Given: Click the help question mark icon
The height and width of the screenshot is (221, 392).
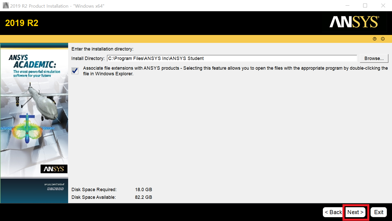Looking at the screenshot, I should 375,39.
